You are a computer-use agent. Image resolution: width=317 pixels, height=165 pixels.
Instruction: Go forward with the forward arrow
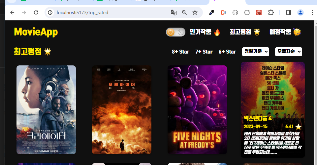24,12
